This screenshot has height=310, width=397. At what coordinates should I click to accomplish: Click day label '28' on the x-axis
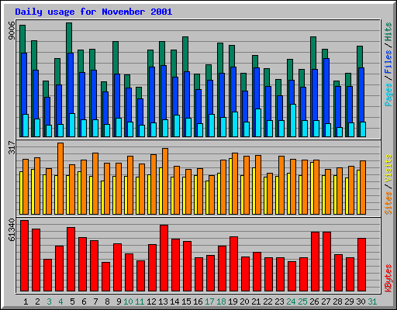tap(337, 301)
